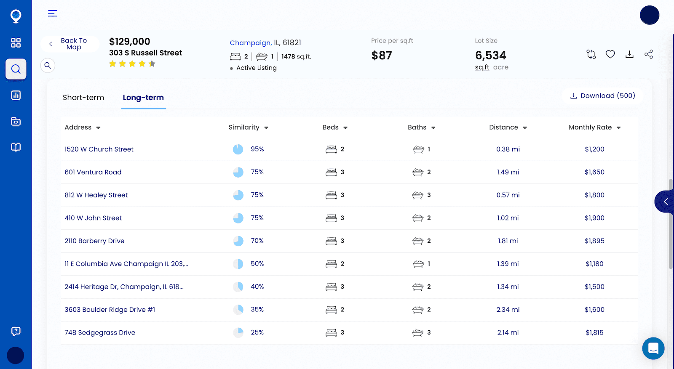
Task: Click the help question mark icon
Action: pos(16,331)
